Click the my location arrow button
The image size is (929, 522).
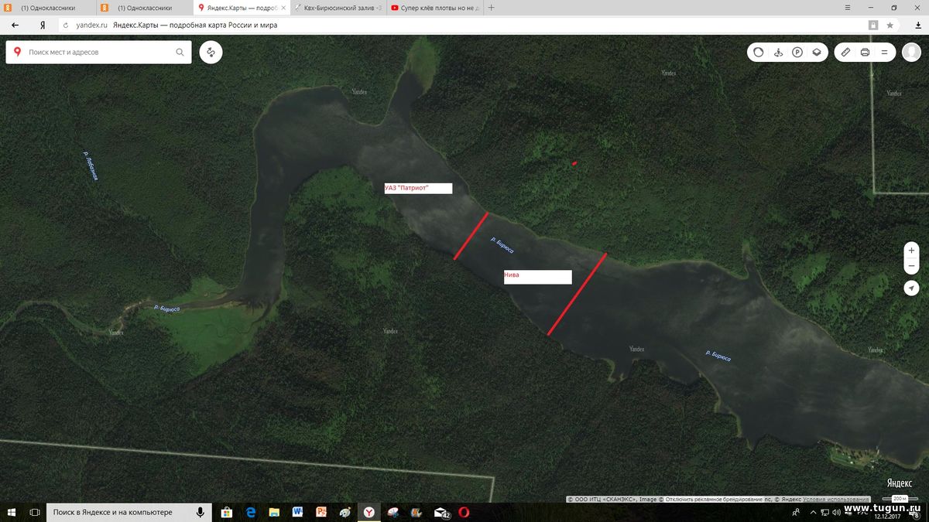pos(912,288)
